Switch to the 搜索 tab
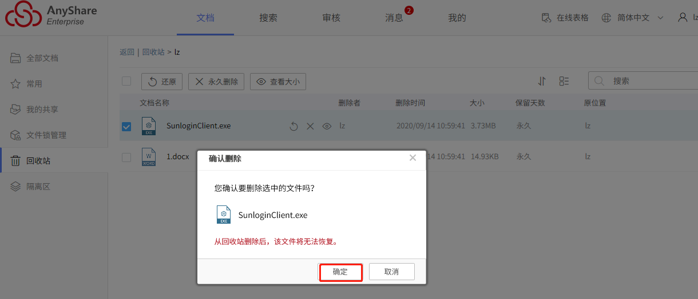This screenshot has height=299, width=698. click(268, 18)
